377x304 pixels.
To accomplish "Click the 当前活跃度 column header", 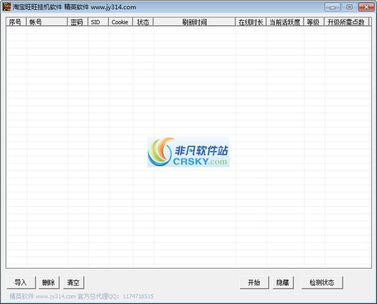I will (285, 22).
